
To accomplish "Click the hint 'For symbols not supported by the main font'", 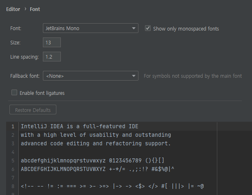I will 193,76.
